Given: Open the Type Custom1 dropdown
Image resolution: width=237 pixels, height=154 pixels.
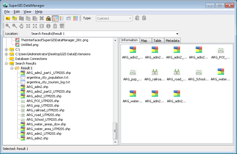Looking at the screenshot, I should [114, 18].
